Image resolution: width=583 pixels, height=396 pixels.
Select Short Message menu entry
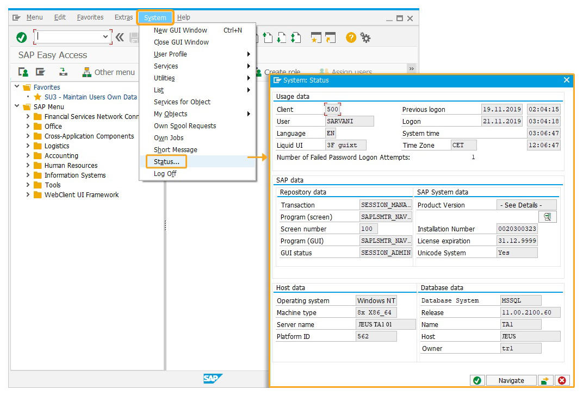coord(197,150)
